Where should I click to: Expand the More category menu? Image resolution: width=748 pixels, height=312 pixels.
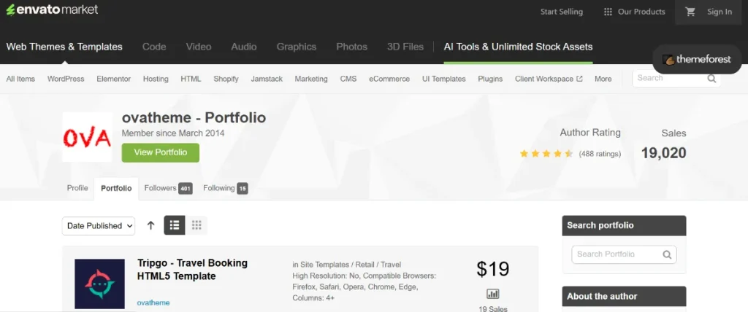603,79
